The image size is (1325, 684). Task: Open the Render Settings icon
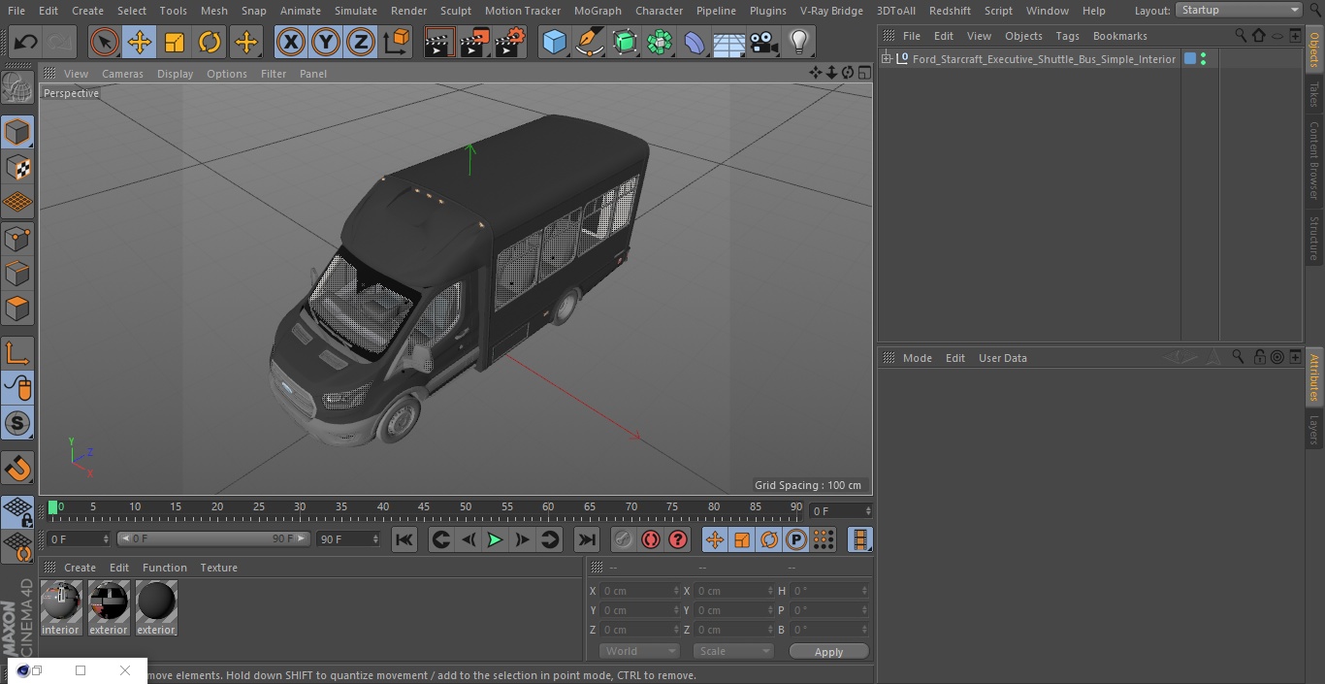tap(510, 42)
